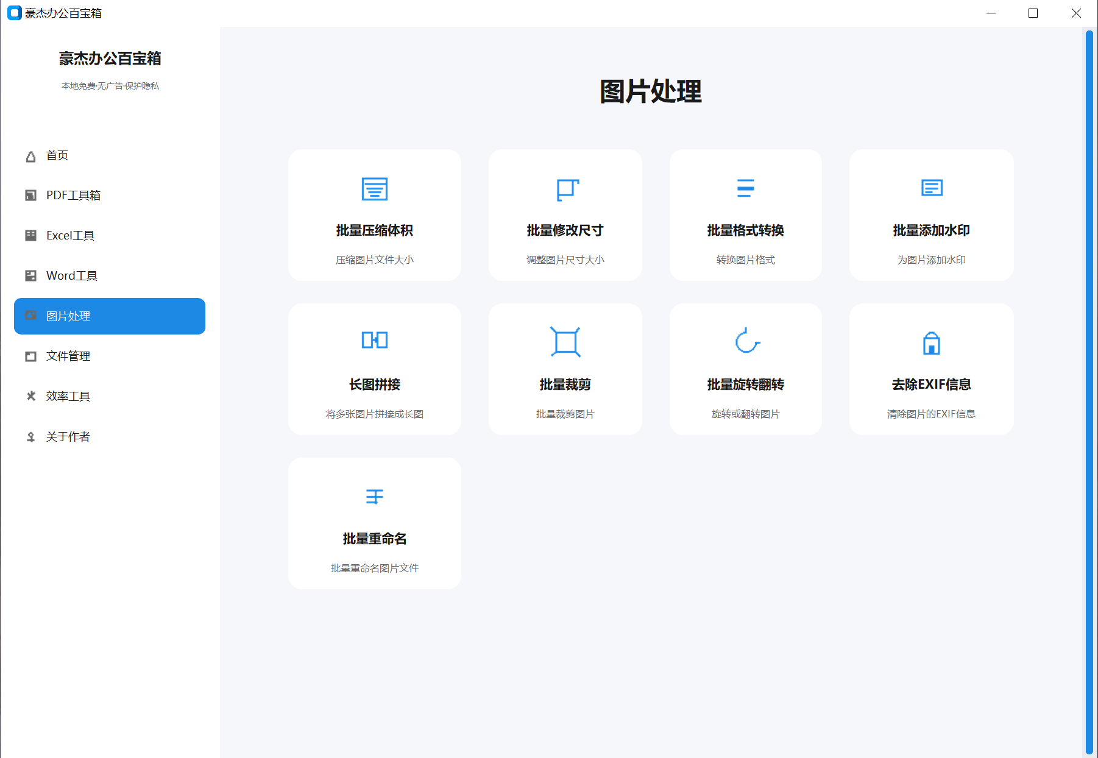Open the 去除EXIF信息 card title
Viewport: 1098px width, 758px height.
point(932,384)
